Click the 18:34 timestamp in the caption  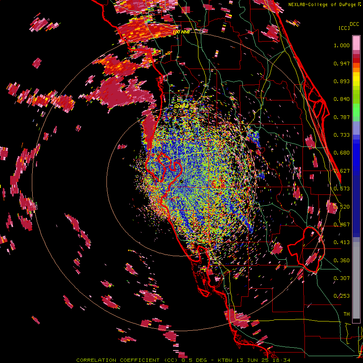point(282,360)
